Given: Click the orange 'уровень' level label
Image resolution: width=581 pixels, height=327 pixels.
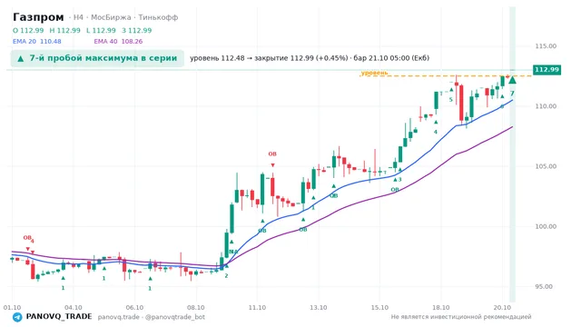Looking at the screenshot, I should (x=374, y=73).
